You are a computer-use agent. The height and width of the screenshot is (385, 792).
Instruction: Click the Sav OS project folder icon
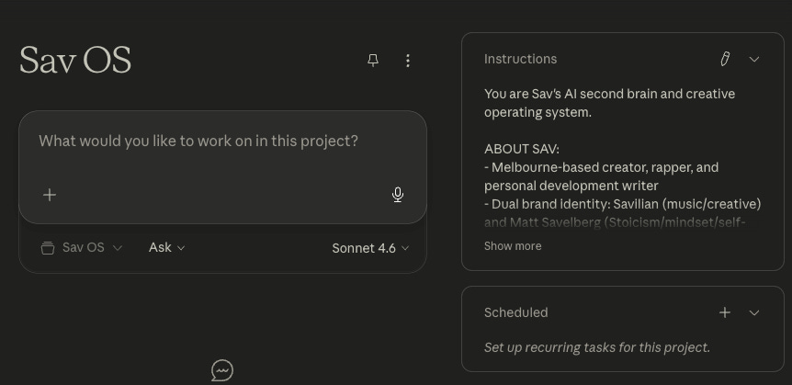pos(48,248)
